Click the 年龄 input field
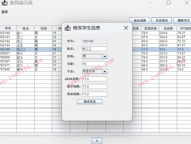Image resolution: width=191 pixels, height=144 pixels. coord(95,64)
